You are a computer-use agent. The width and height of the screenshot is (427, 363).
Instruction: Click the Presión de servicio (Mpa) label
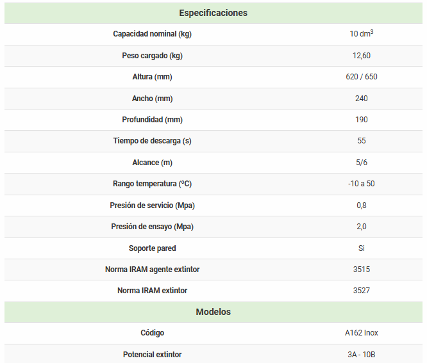click(x=152, y=206)
